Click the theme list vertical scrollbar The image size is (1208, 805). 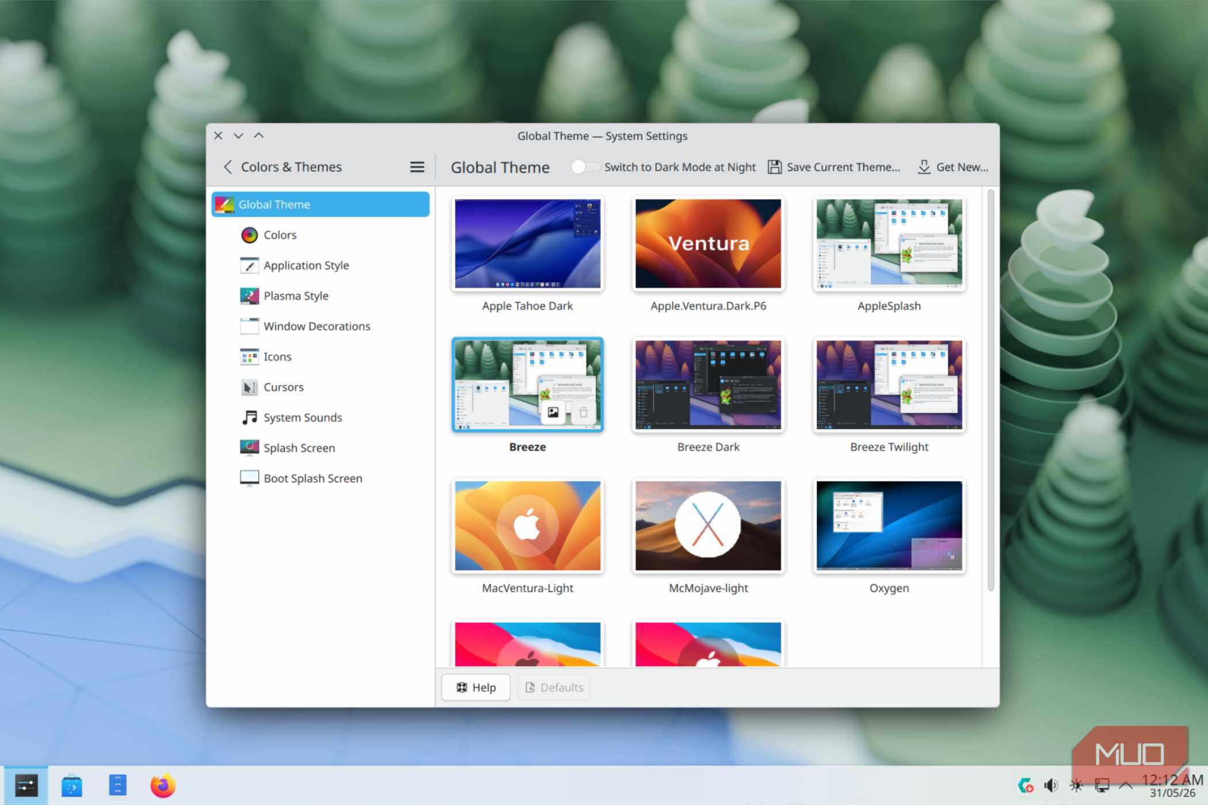[991, 391]
